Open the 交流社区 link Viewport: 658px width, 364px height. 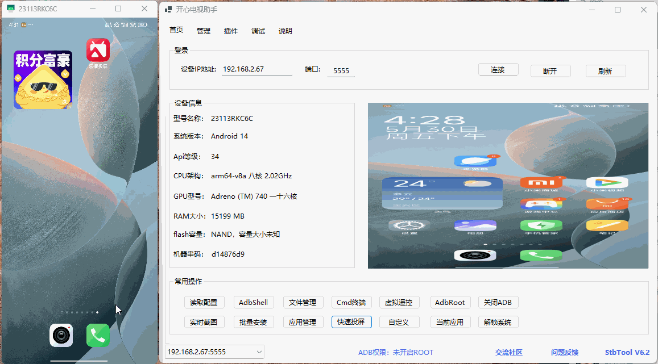[x=508, y=352]
